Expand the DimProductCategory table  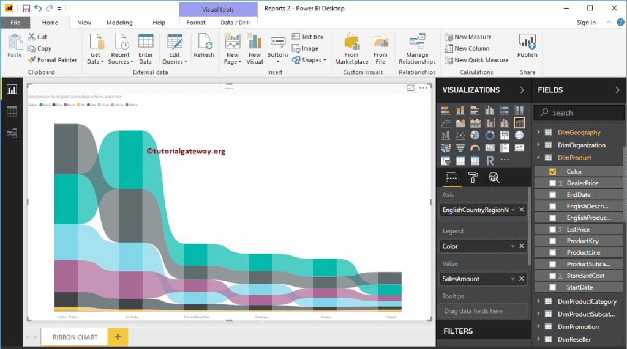539,301
